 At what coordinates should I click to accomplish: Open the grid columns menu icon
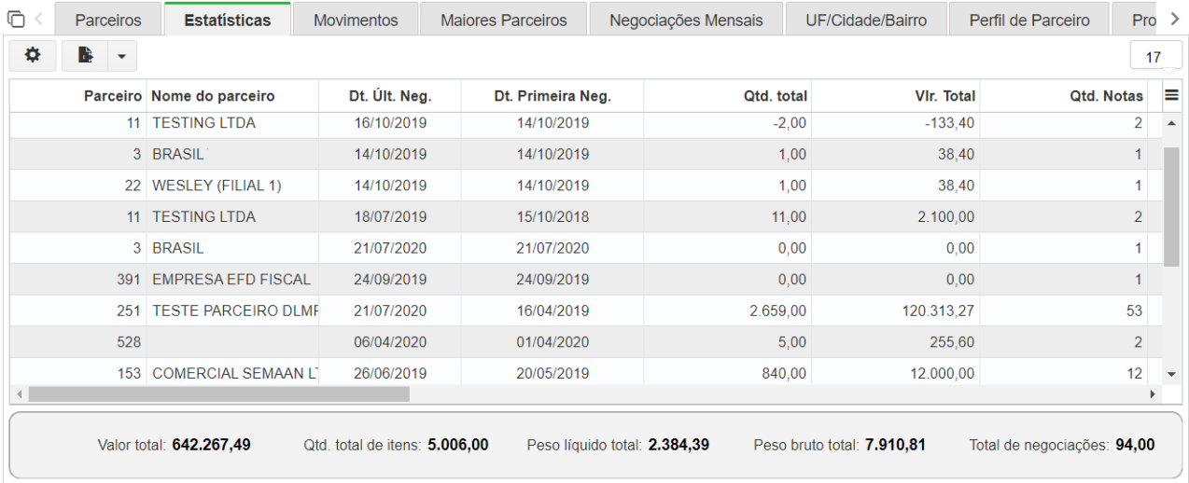coord(1171,95)
